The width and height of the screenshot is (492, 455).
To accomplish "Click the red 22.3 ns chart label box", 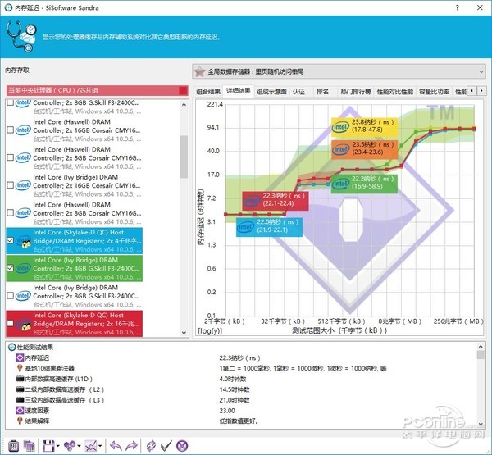I will [276, 201].
